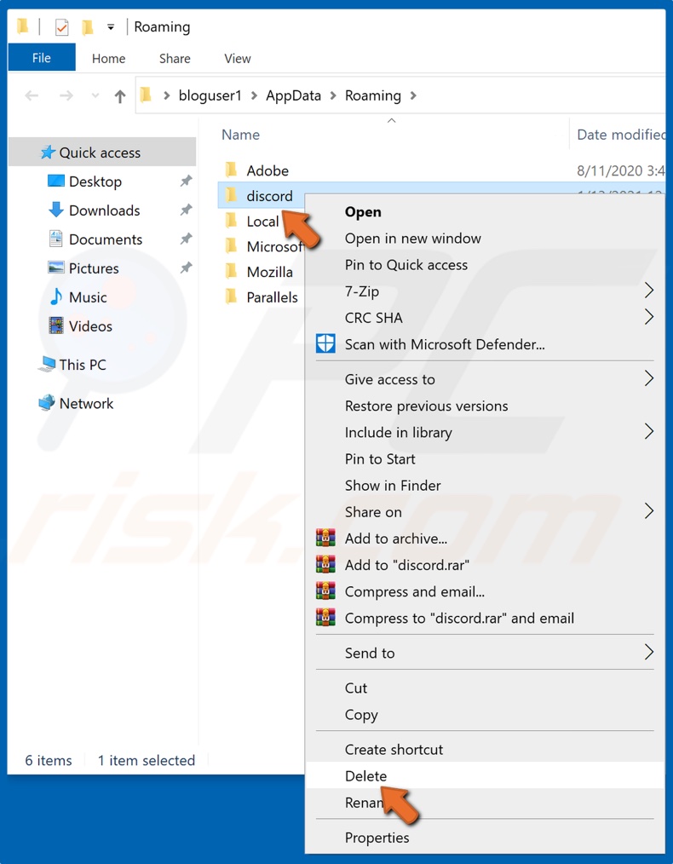
Task: Choose Pin to Quick access
Action: 485,265
